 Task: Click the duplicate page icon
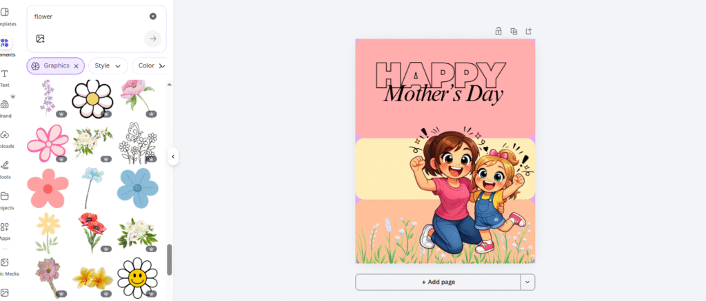click(x=514, y=31)
